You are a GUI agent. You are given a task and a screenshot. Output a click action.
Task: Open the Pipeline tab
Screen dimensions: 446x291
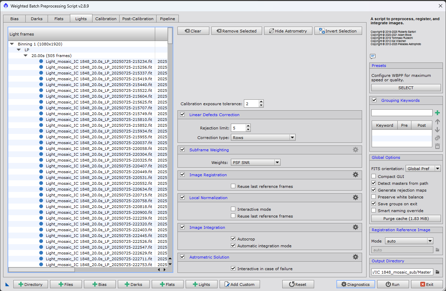coord(167,19)
